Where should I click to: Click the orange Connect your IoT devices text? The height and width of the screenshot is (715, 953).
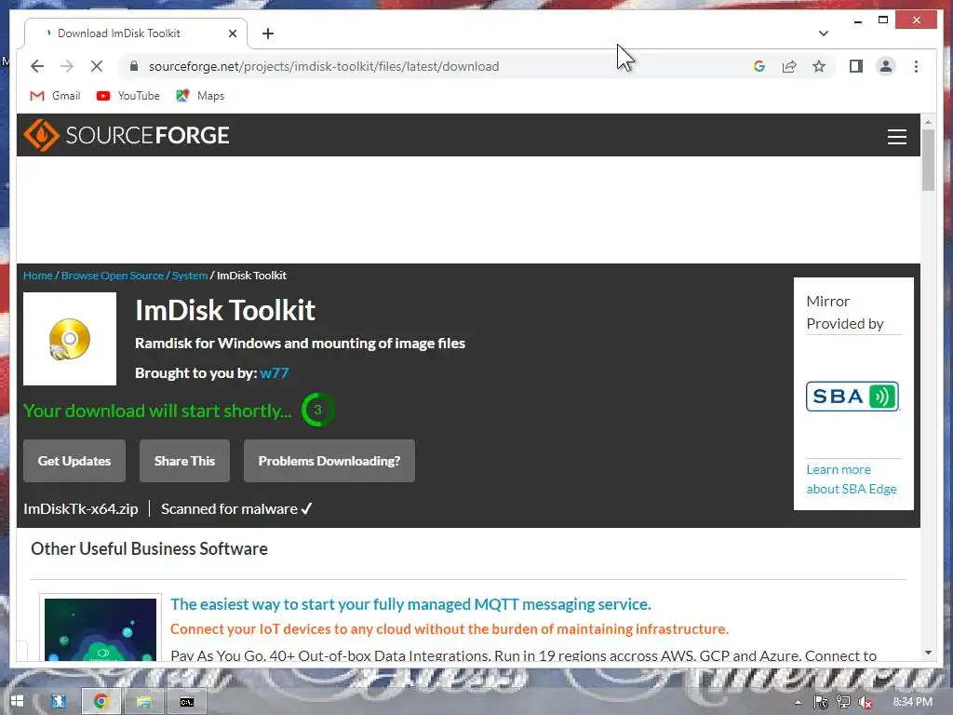[450, 629]
